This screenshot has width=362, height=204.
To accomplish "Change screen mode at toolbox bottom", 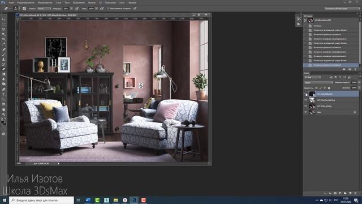I will coord(3,134).
